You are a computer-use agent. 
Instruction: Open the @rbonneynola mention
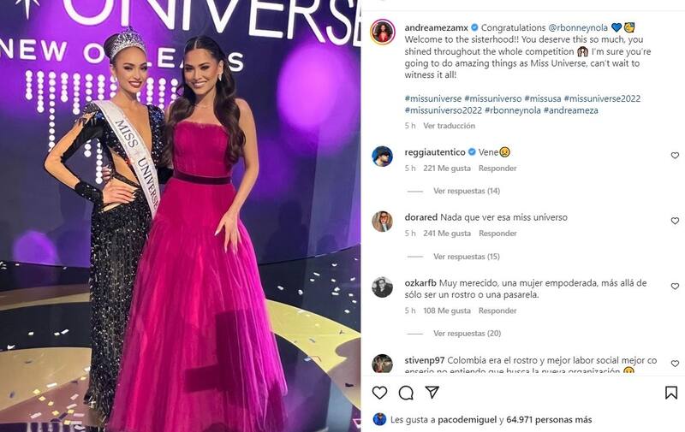tap(577, 27)
